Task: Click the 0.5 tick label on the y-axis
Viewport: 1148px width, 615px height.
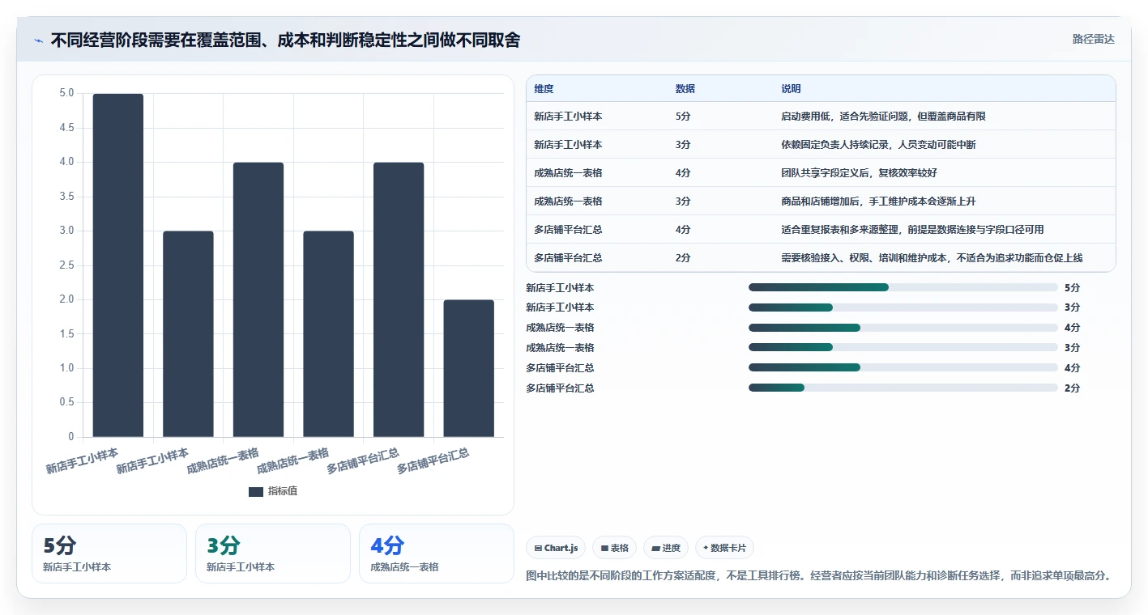Action: [x=66, y=402]
